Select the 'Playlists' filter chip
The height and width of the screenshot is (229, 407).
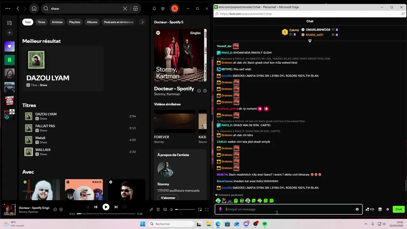click(x=75, y=22)
